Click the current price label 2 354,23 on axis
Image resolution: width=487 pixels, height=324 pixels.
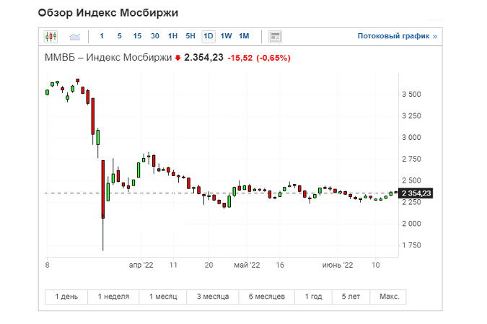tap(416, 193)
